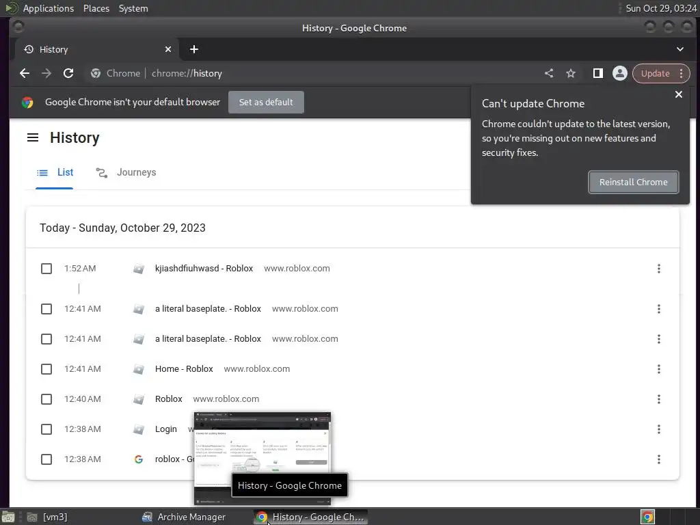The height and width of the screenshot is (525, 700).
Task: Go back with the browser back arrow
Action: (x=25, y=73)
